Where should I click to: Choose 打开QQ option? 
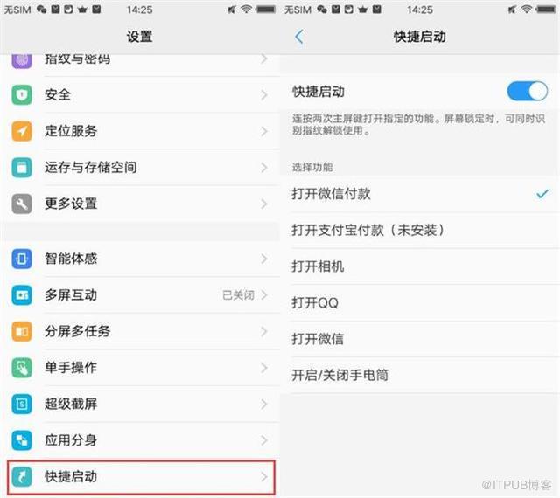[x=420, y=303]
